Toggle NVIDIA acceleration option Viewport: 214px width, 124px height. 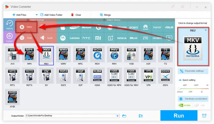(185, 105)
